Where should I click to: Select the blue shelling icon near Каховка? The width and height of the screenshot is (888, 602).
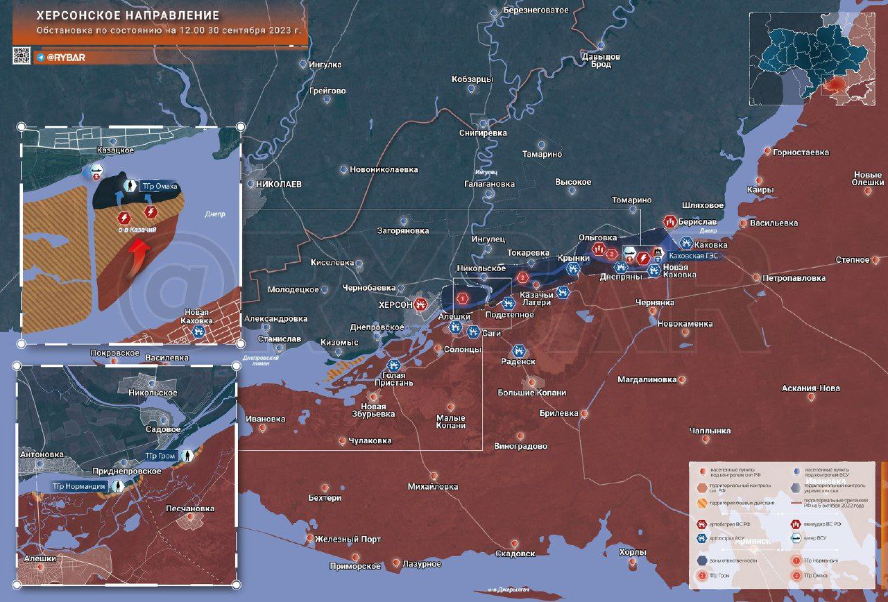tap(686, 243)
